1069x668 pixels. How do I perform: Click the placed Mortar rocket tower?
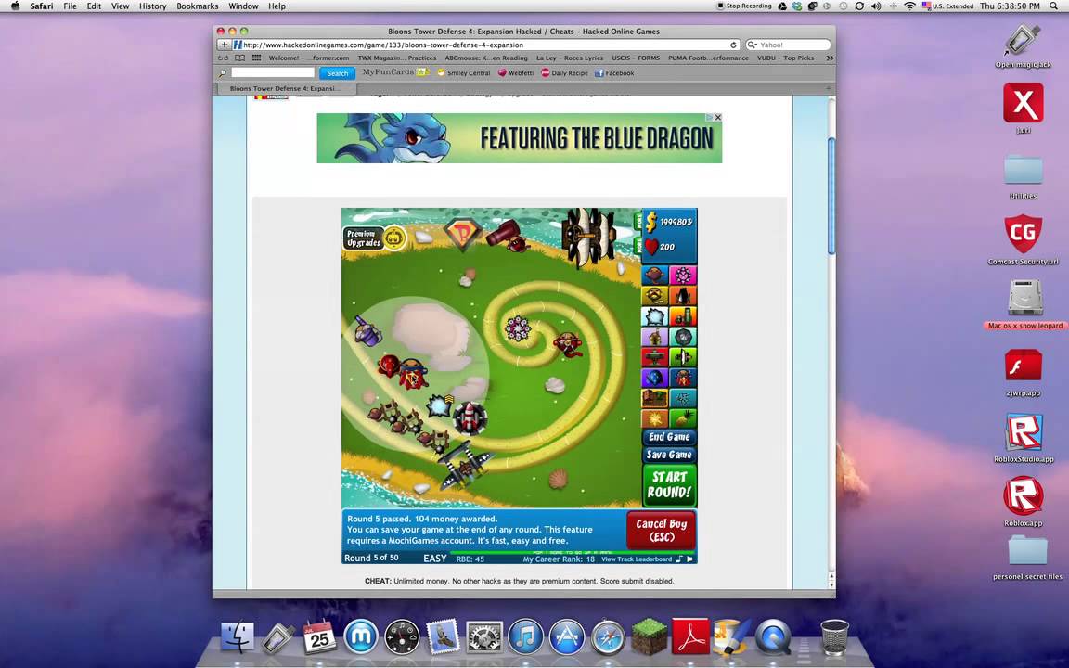[470, 417]
